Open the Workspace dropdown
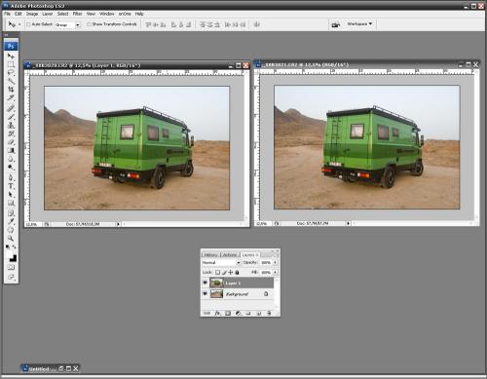 coord(359,23)
